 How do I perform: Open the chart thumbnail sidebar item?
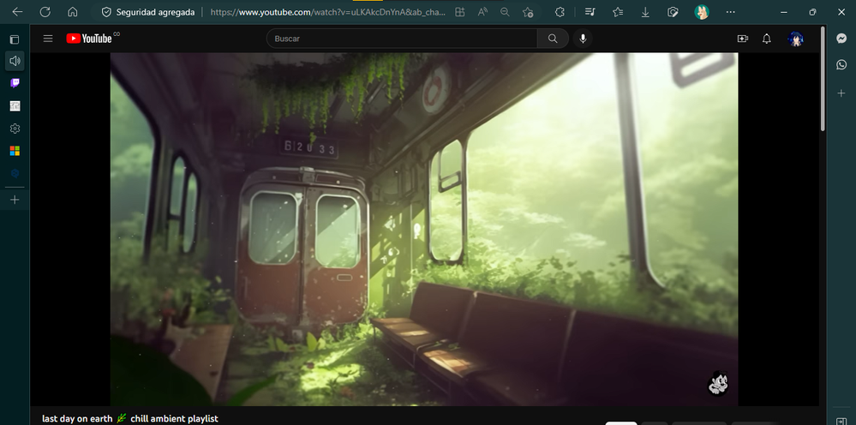[x=15, y=106]
